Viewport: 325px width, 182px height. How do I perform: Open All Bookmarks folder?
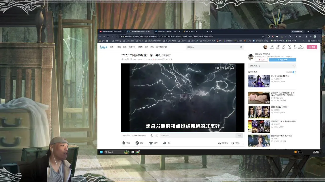pyautogui.click(x=314, y=41)
